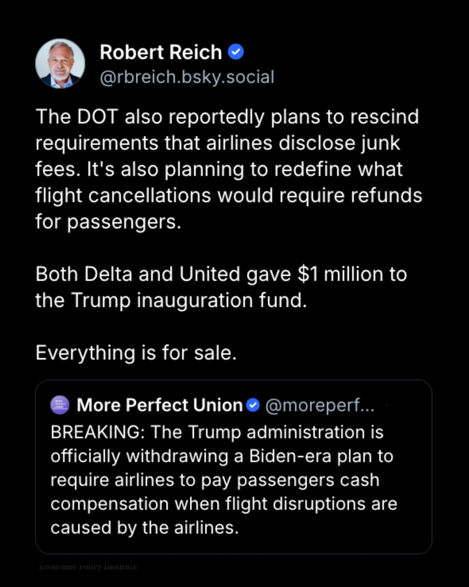Open the Robert Reich display name link
The height and width of the screenshot is (587, 469).
(x=161, y=52)
